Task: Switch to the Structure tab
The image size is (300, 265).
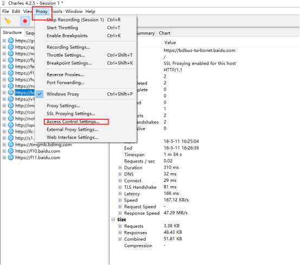Action: [12, 32]
